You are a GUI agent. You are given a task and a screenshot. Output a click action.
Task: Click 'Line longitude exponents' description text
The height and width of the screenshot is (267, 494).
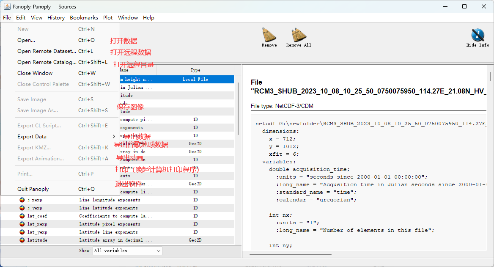(x=110, y=200)
